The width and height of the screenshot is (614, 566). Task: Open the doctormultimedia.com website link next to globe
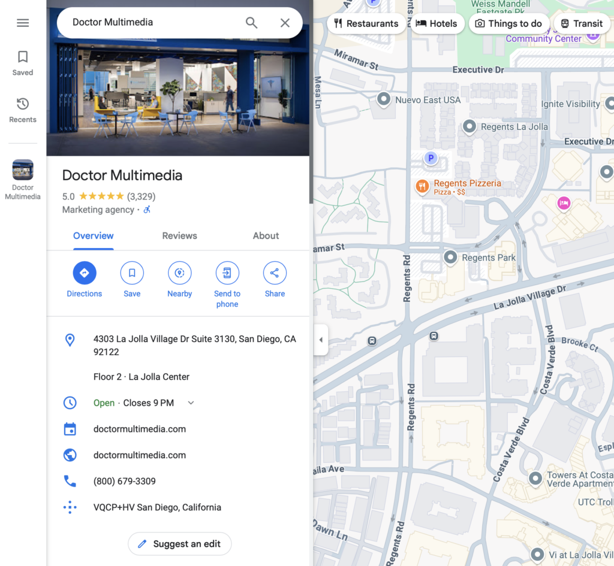140,455
